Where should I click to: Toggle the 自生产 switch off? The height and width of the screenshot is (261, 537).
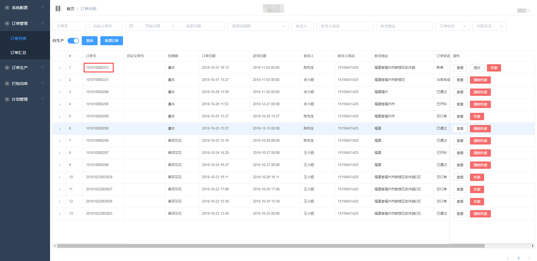[73, 41]
